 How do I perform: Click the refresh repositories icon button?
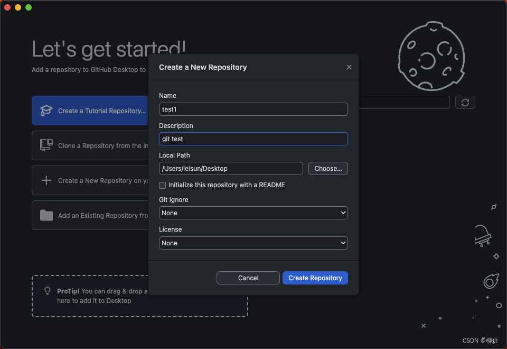(465, 102)
